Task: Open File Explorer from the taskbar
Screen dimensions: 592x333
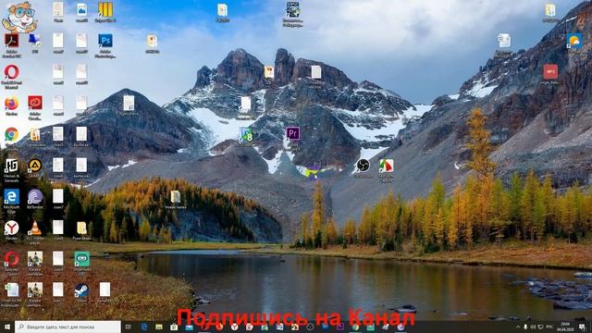Action: pos(159,327)
